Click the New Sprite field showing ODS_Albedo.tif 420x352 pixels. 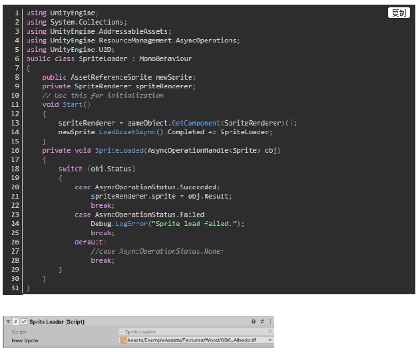pyautogui.click(x=196, y=340)
